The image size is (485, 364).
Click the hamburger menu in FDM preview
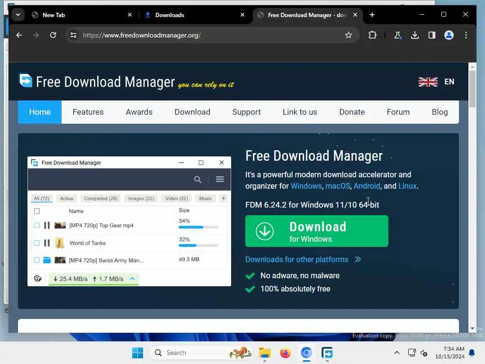[220, 179]
